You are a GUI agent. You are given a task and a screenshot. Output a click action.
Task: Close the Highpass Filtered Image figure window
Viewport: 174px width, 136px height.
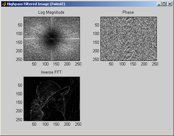point(170,4)
